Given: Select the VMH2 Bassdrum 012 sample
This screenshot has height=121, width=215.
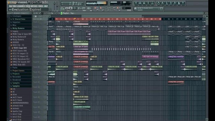Looking at the screenshot, I should [x=21, y=59].
